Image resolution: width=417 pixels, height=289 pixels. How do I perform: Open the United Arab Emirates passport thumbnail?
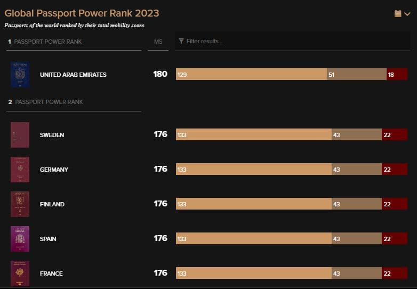coord(20,75)
